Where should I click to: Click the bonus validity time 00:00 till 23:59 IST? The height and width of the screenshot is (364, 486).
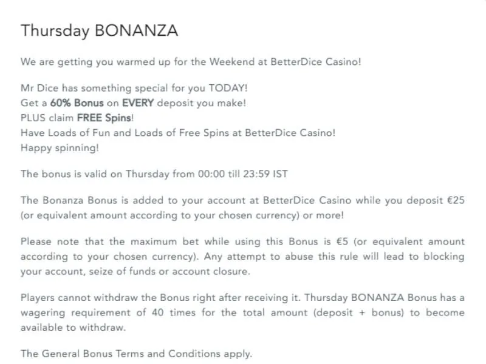[242, 174]
